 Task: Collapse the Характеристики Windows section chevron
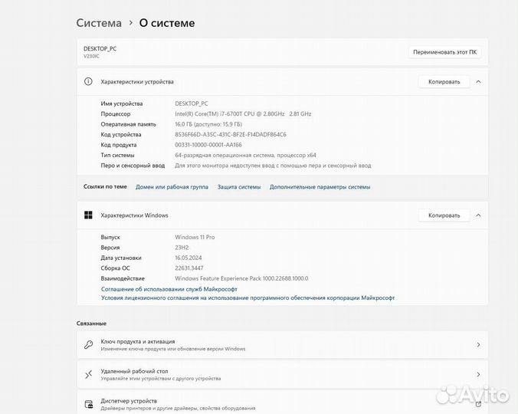coord(478,215)
